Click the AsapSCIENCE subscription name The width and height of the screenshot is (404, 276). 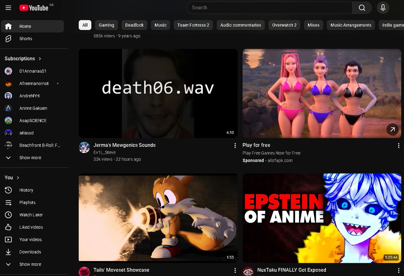coord(33,121)
